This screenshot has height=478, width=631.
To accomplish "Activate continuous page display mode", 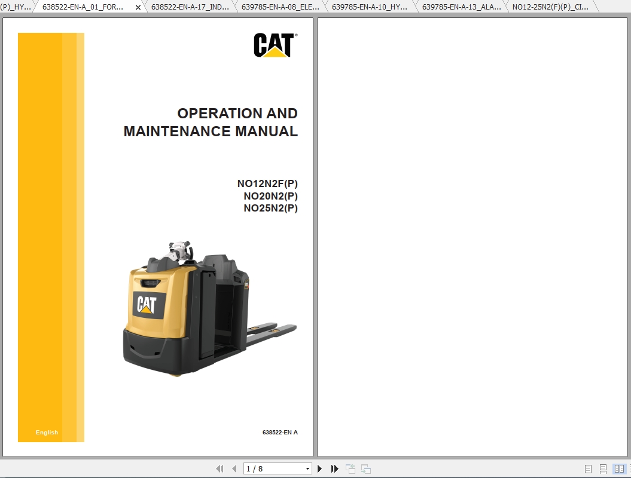I will tap(603, 468).
